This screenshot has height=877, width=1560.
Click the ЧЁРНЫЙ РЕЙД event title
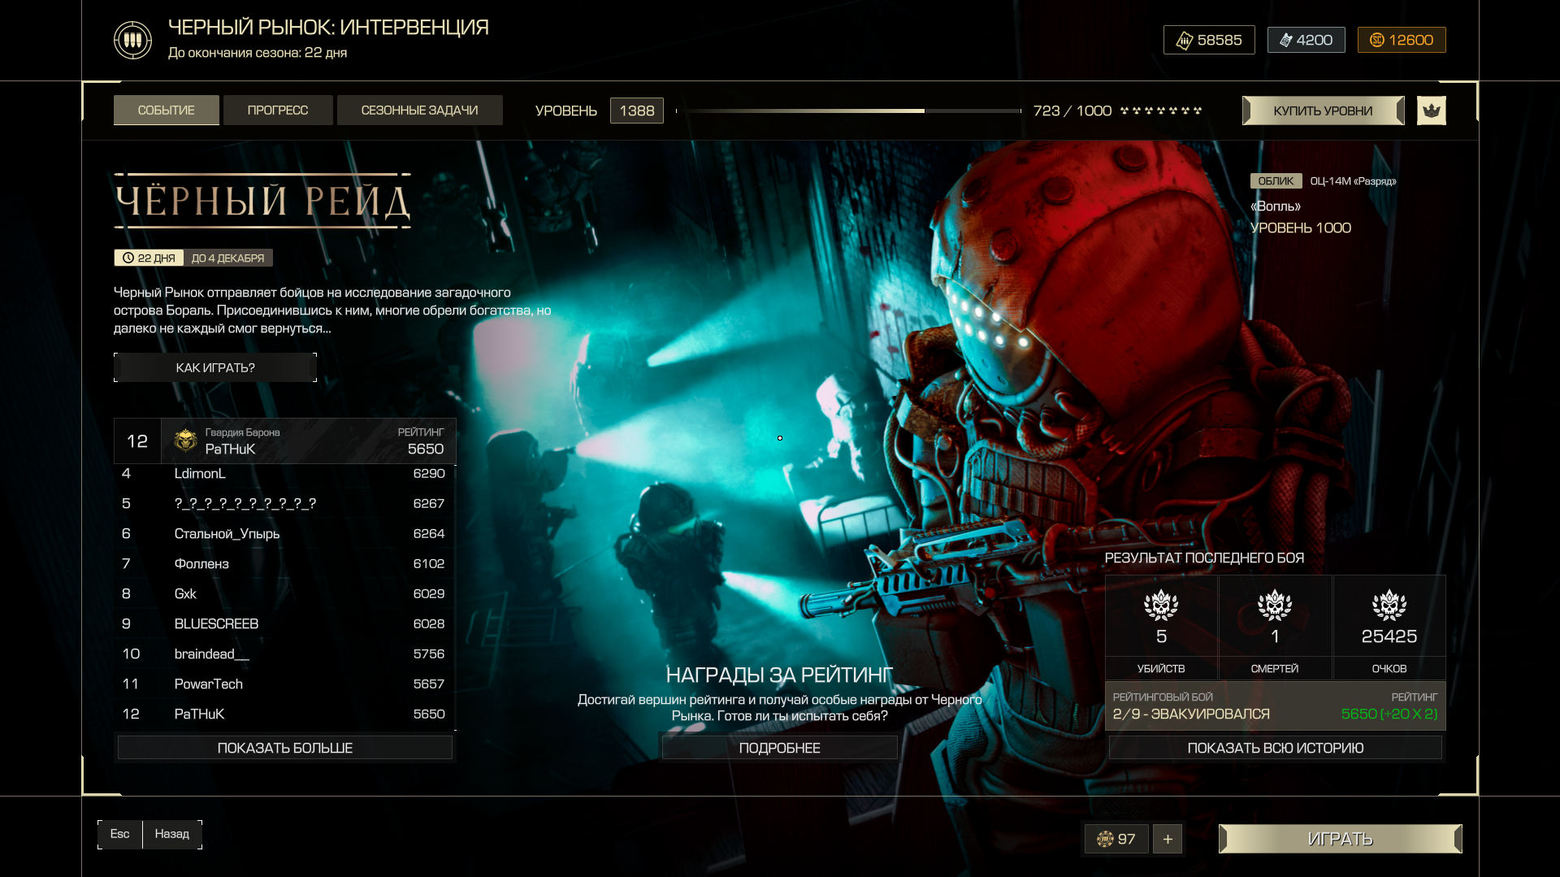(x=262, y=201)
